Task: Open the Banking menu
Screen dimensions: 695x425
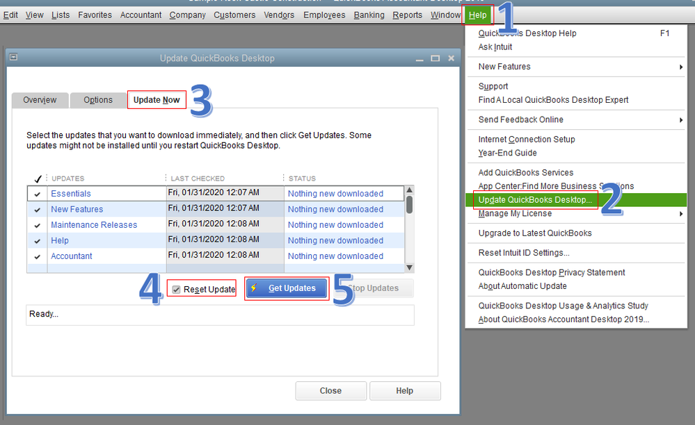Action: [369, 15]
